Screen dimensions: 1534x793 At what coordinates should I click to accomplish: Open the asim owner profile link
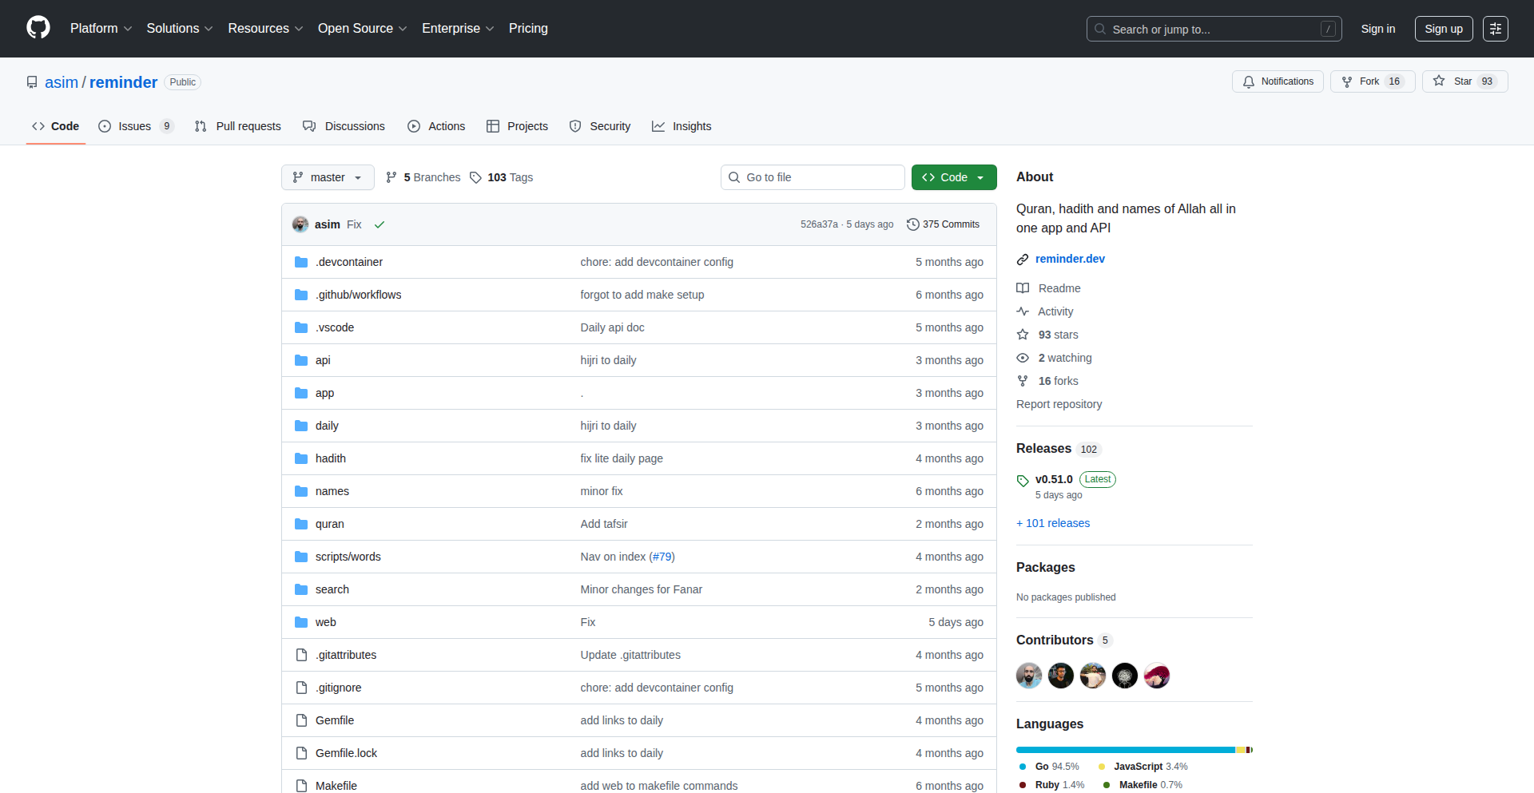pos(62,82)
